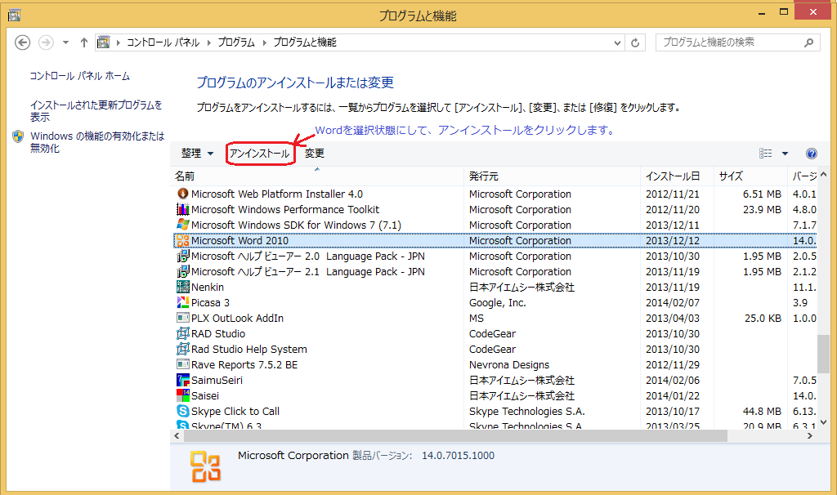Click the refresh button beside address bar
Viewport: 837px width, 495px height.
636,42
